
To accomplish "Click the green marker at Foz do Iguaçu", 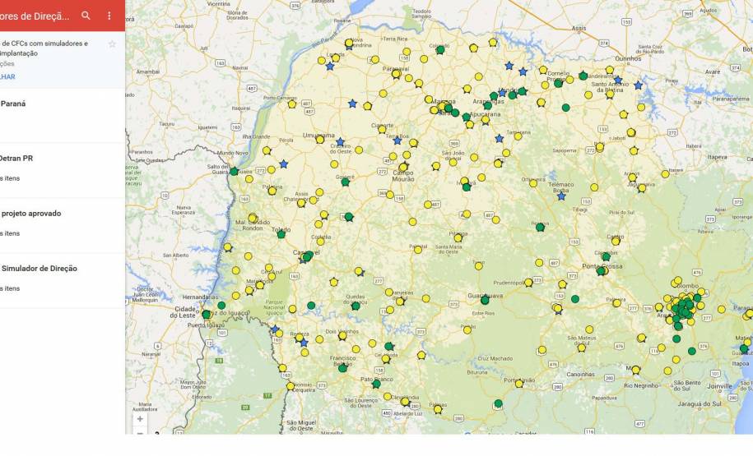I will coord(207,314).
